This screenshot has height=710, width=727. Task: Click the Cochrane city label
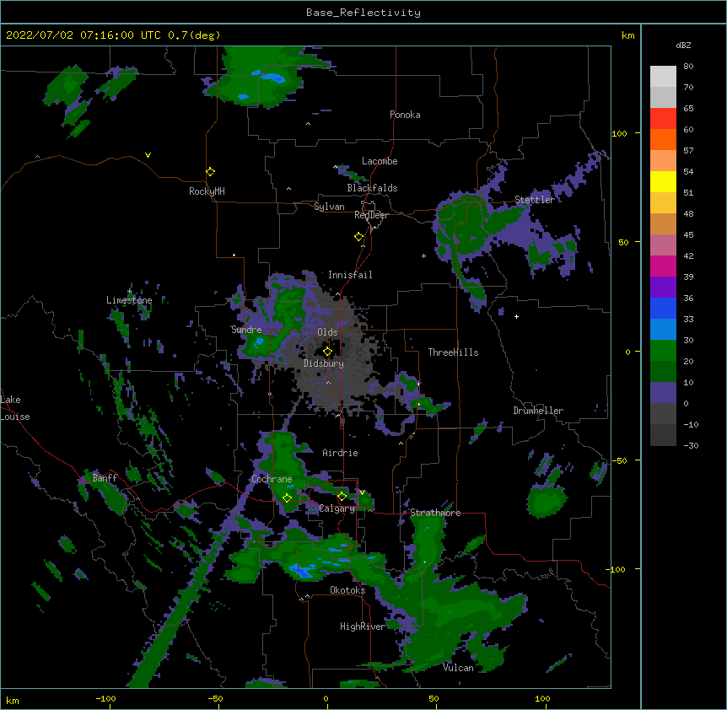(x=272, y=479)
